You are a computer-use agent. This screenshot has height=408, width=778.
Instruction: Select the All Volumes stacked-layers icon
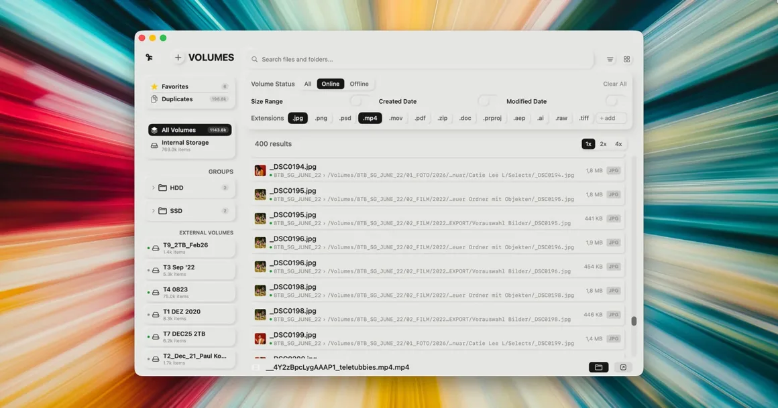pos(154,130)
